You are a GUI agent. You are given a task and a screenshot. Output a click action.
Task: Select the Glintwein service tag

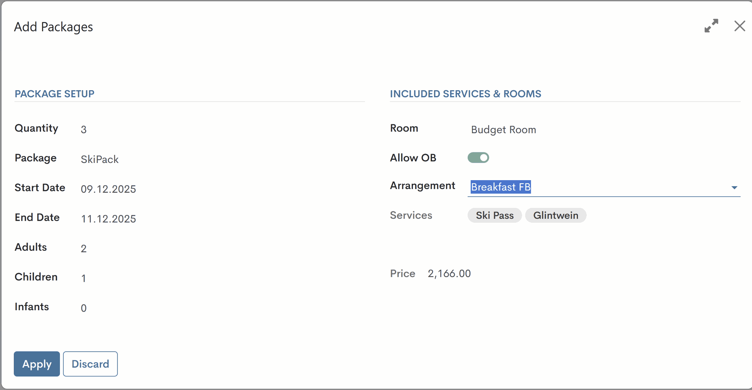(x=555, y=215)
